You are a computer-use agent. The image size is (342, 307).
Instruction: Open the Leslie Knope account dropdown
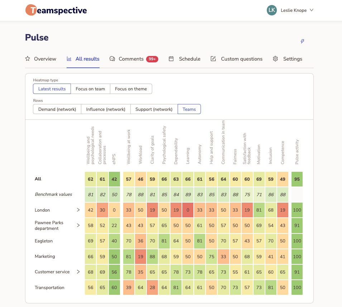290,10
